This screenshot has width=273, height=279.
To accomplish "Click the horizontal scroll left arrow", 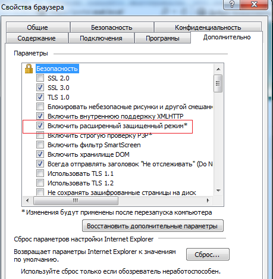I will click(27, 200).
